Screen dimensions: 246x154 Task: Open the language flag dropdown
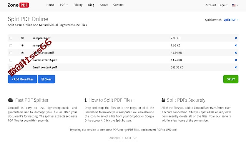click(x=235, y=5)
